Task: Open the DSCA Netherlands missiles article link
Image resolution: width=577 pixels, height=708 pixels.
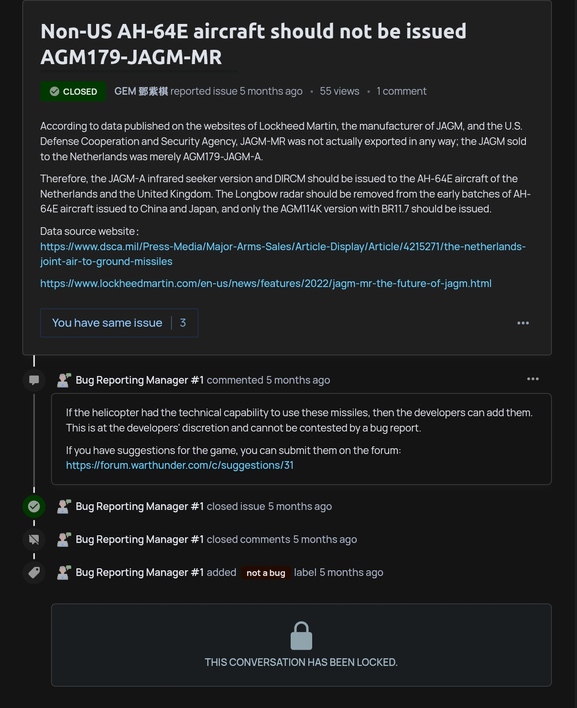Action: (283, 247)
